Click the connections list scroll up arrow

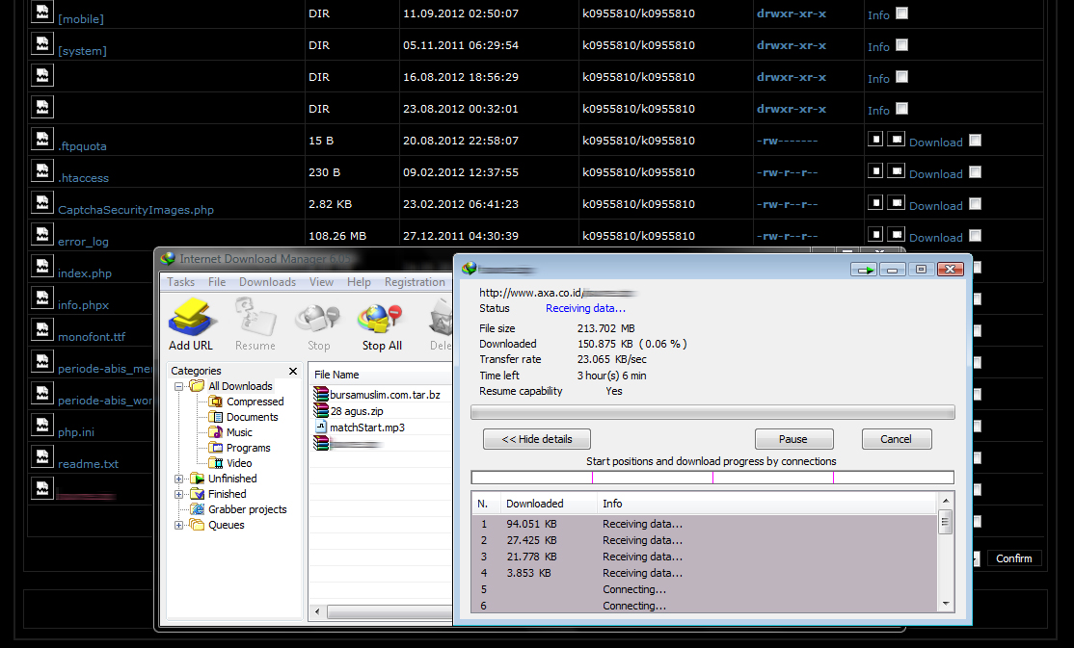tap(945, 501)
